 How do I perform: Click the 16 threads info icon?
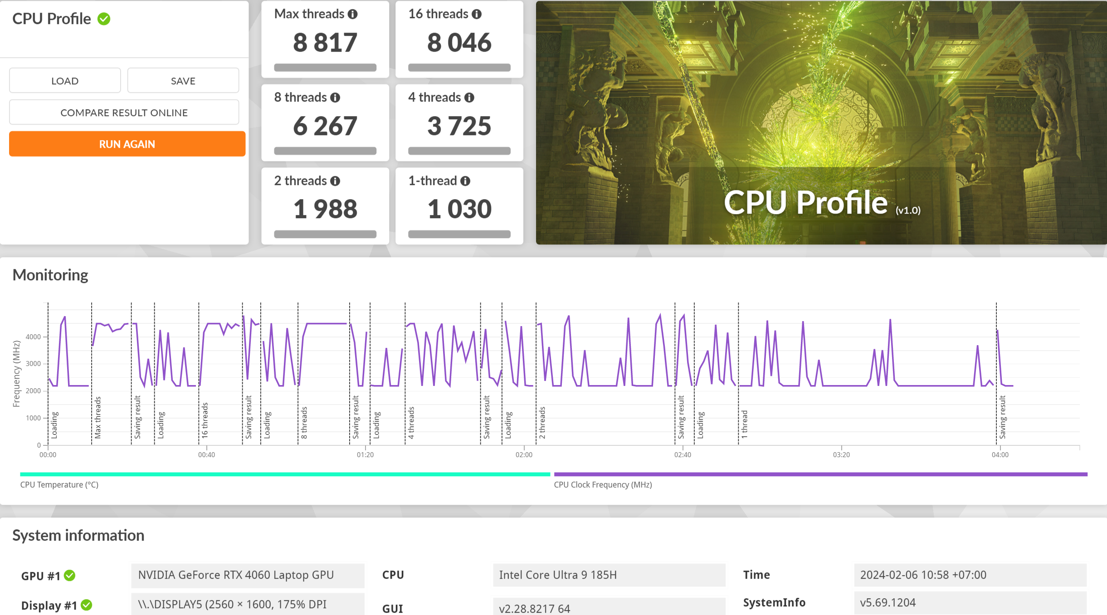[x=476, y=15]
